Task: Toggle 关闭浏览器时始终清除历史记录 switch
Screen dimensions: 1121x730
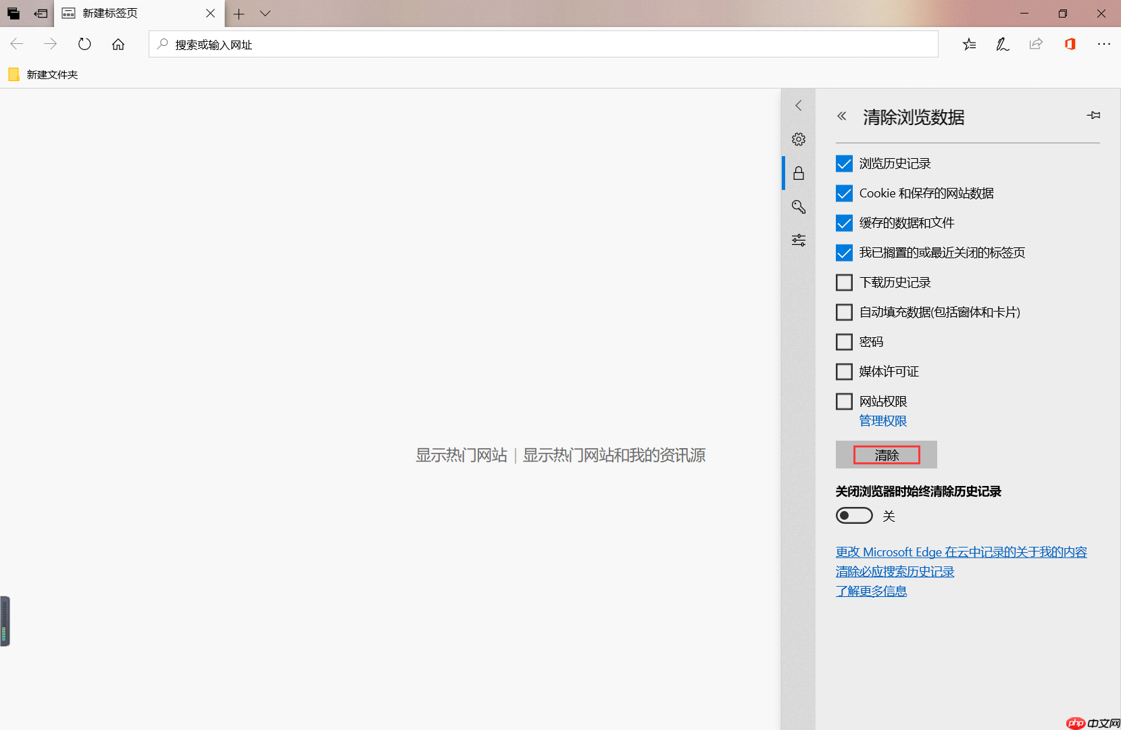Action: click(x=854, y=516)
